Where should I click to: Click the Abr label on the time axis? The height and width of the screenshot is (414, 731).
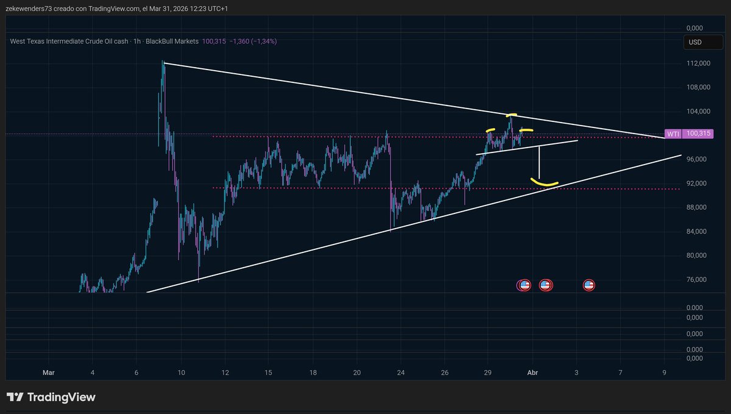[x=533, y=372]
